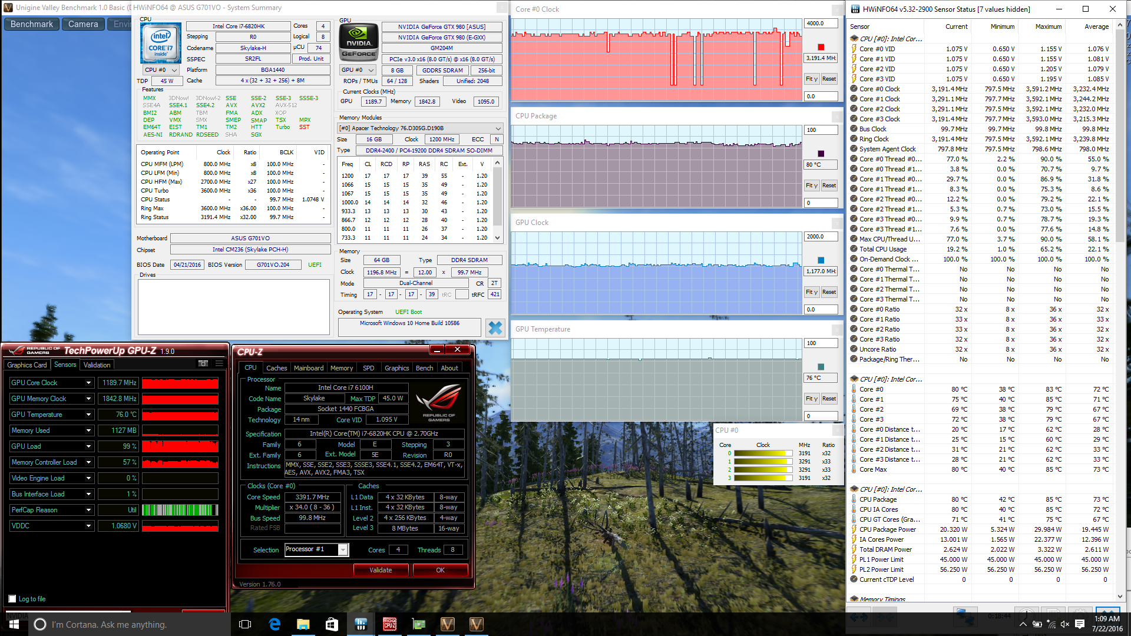Open the GPU-Z hamburger menu icon
The image size is (1131, 636).
pos(219,364)
